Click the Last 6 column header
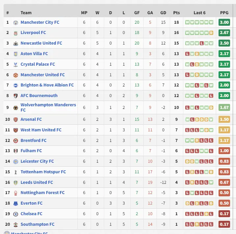236x234 pixels. (x=199, y=13)
